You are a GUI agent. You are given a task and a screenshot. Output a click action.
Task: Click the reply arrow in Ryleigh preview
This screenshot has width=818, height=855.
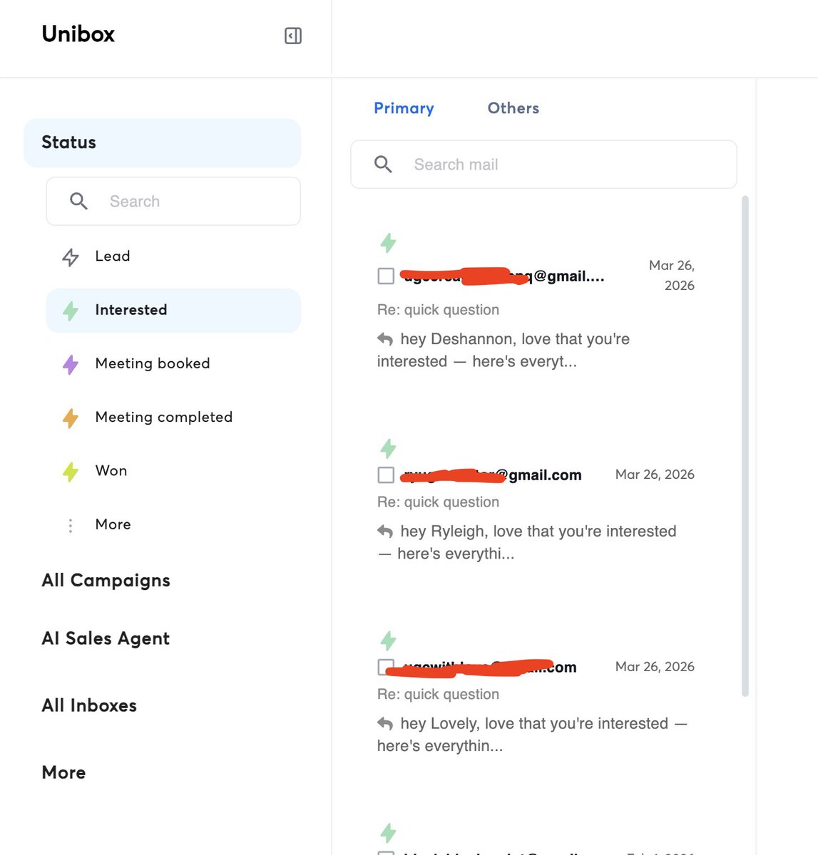pos(385,532)
